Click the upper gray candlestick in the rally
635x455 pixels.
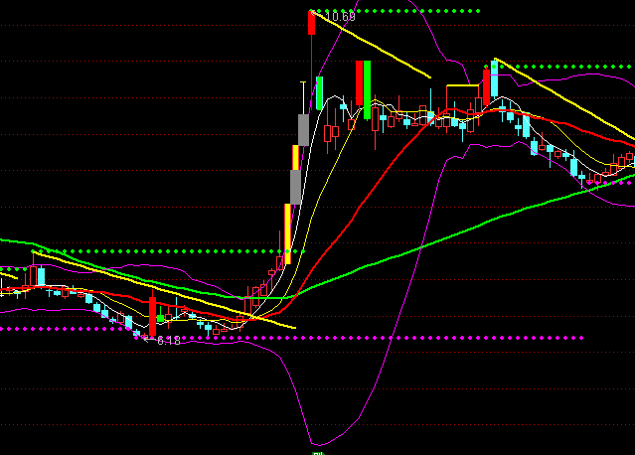tap(303, 129)
